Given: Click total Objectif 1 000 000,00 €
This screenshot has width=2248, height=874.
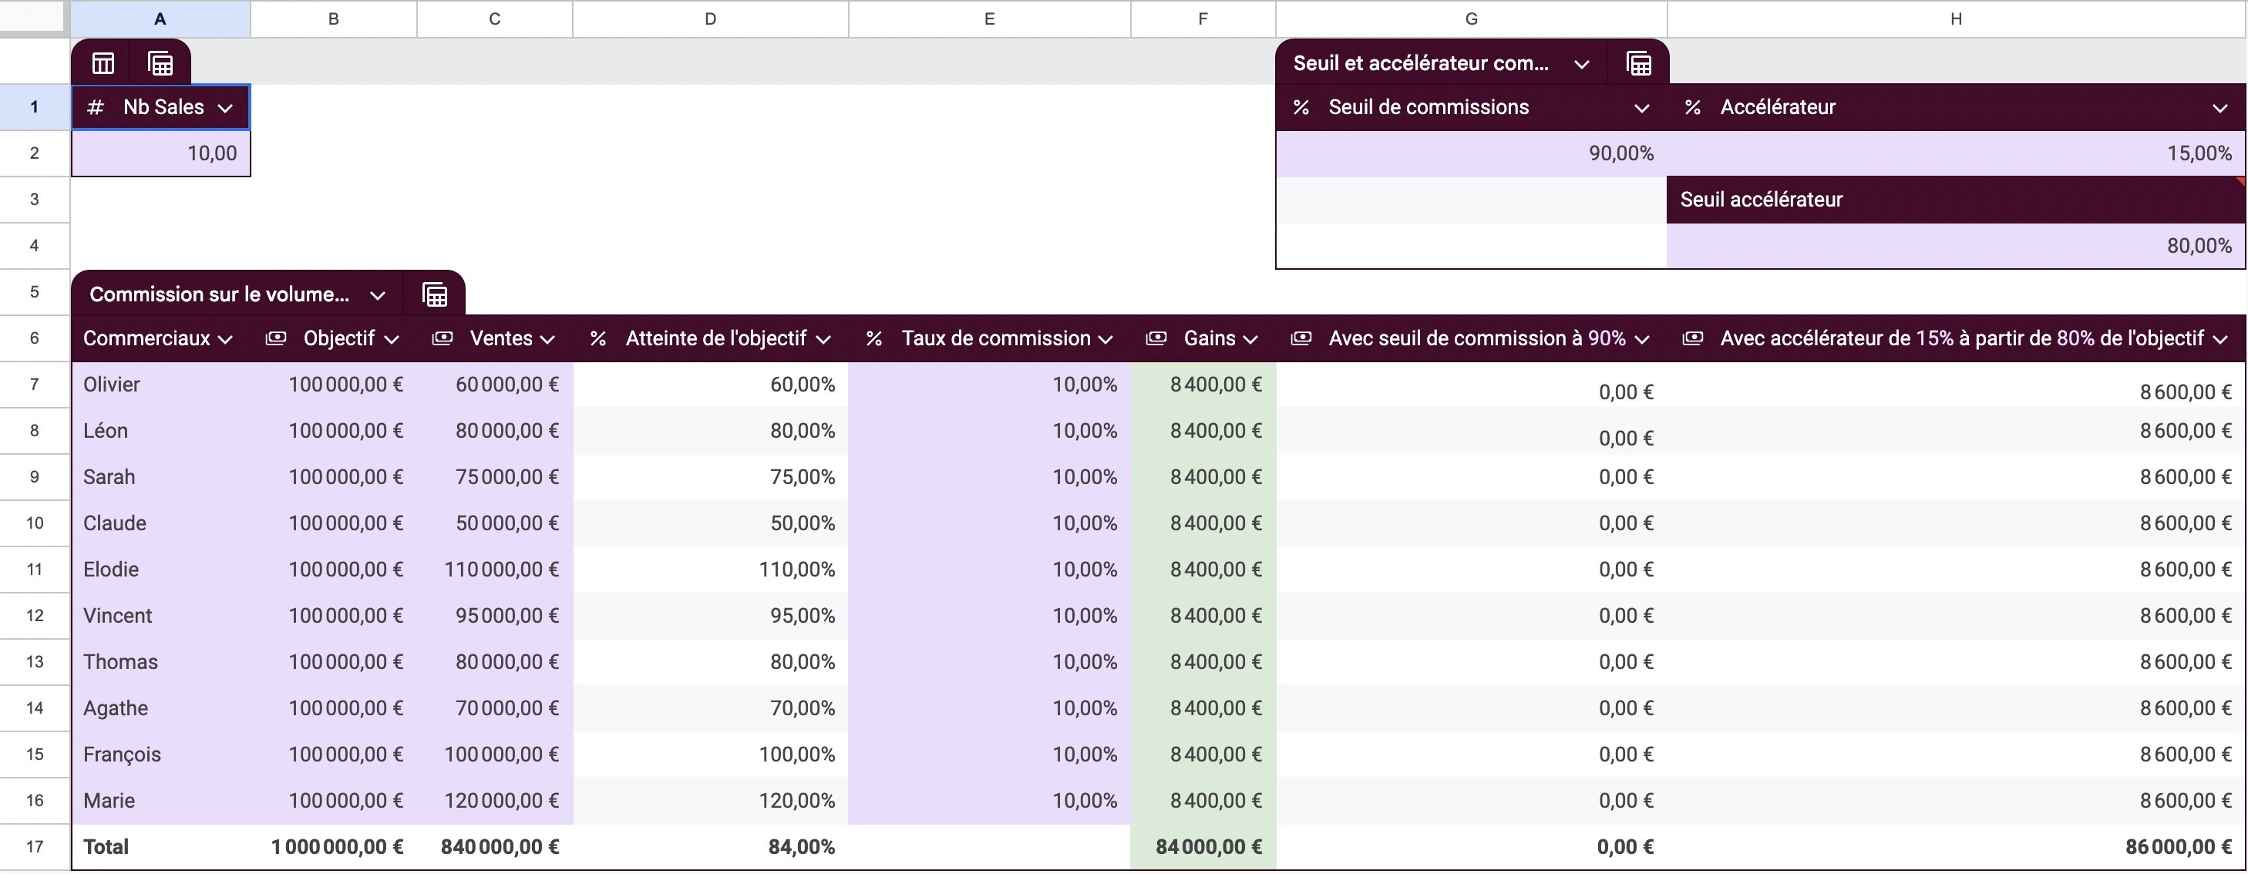Looking at the screenshot, I should point(333,847).
